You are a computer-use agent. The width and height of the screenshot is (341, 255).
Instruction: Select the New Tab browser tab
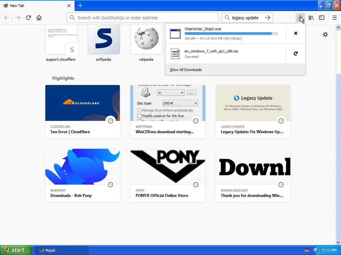click(37, 5)
